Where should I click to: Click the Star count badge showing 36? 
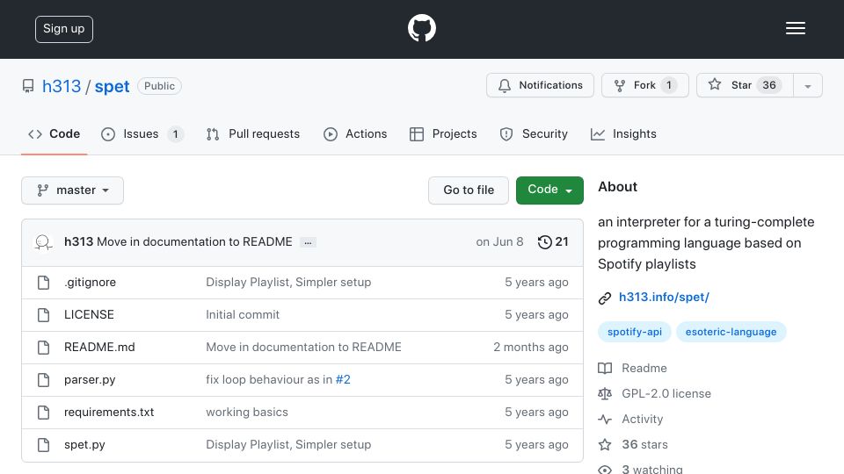[x=769, y=85]
